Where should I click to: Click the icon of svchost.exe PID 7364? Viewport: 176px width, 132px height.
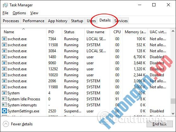tap(4, 39)
